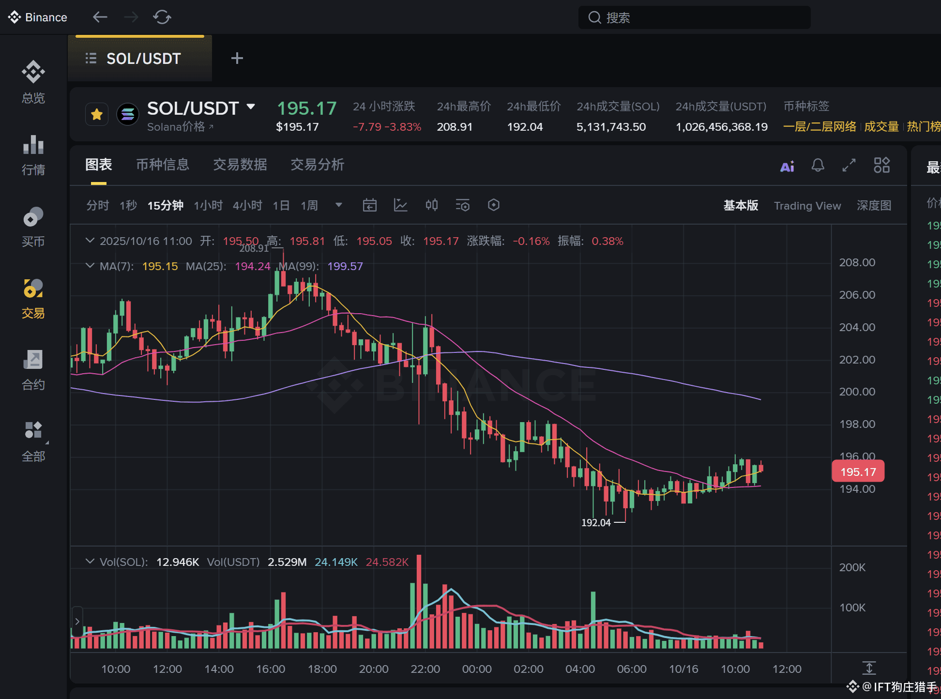Switch to the 币种信息 tab
This screenshot has width=941, height=699.
pos(163,165)
